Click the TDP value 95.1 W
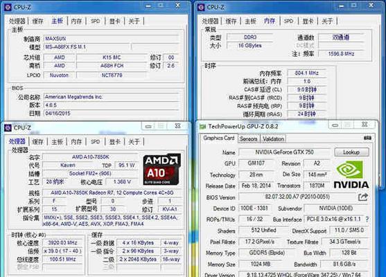386x277 pixels. (x=127, y=166)
